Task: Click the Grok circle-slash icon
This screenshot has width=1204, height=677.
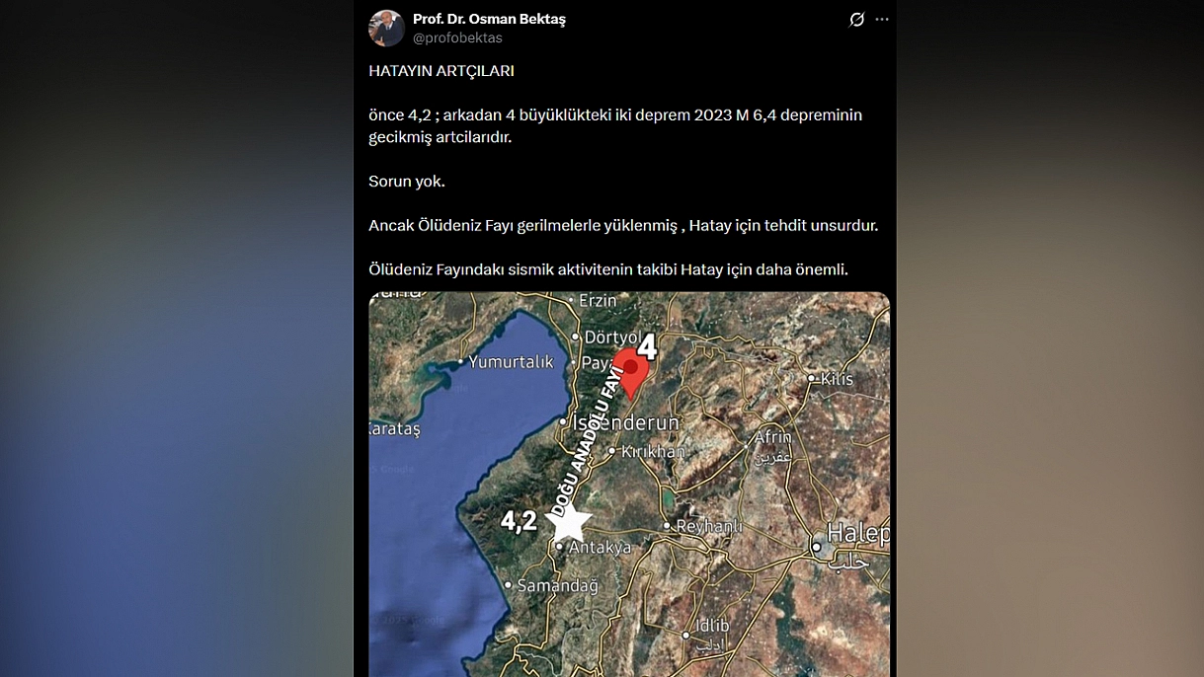Action: coord(856,20)
